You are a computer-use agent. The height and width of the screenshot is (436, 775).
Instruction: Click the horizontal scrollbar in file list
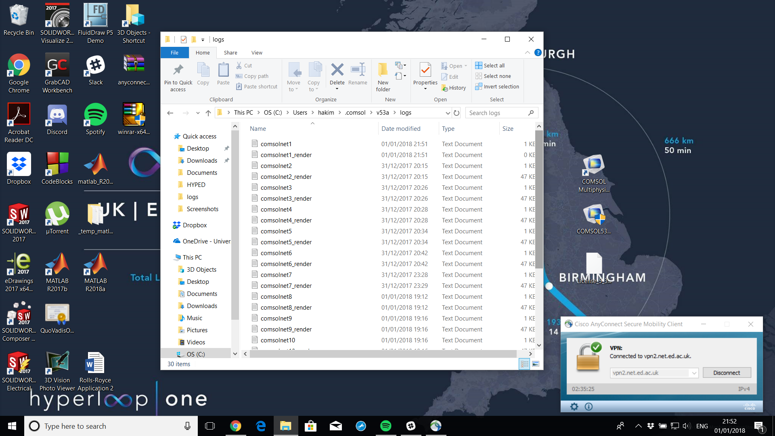point(383,354)
